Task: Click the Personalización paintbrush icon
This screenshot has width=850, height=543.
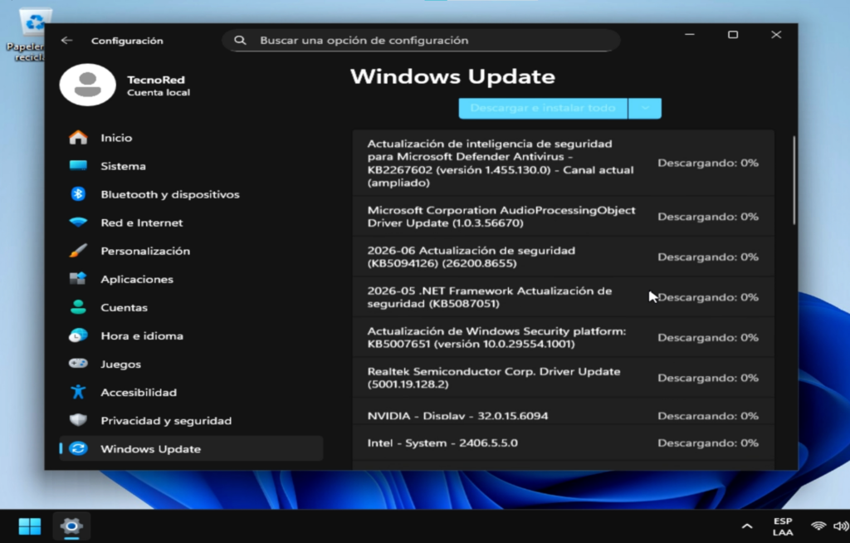Action: click(78, 251)
